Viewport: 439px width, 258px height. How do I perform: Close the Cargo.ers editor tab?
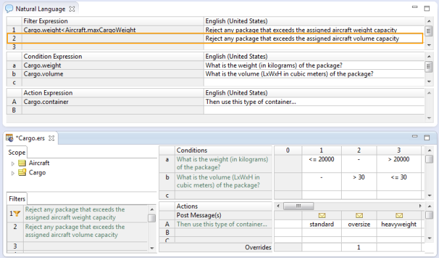point(51,138)
